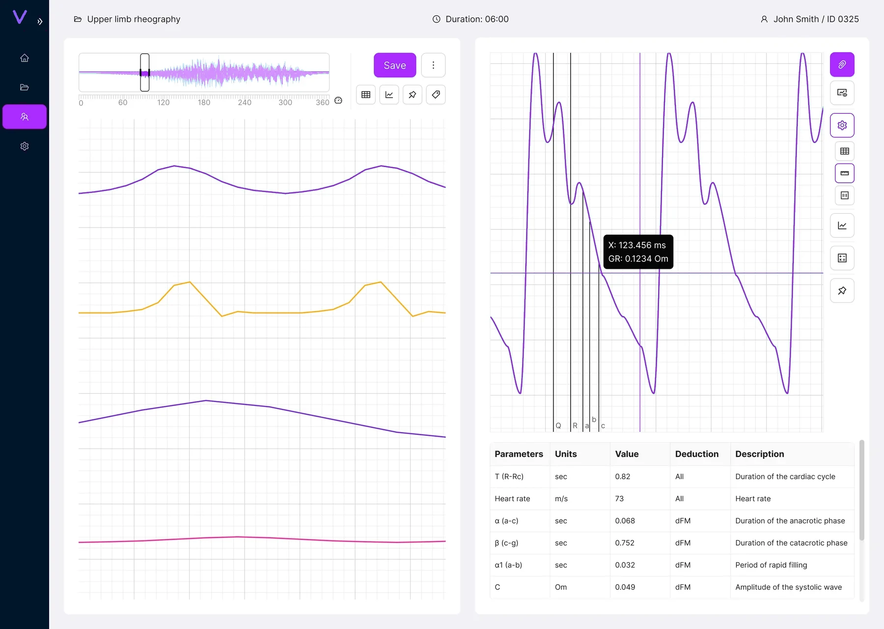Click the line chart icon in left toolbar
The height and width of the screenshot is (629, 884).
tap(389, 95)
